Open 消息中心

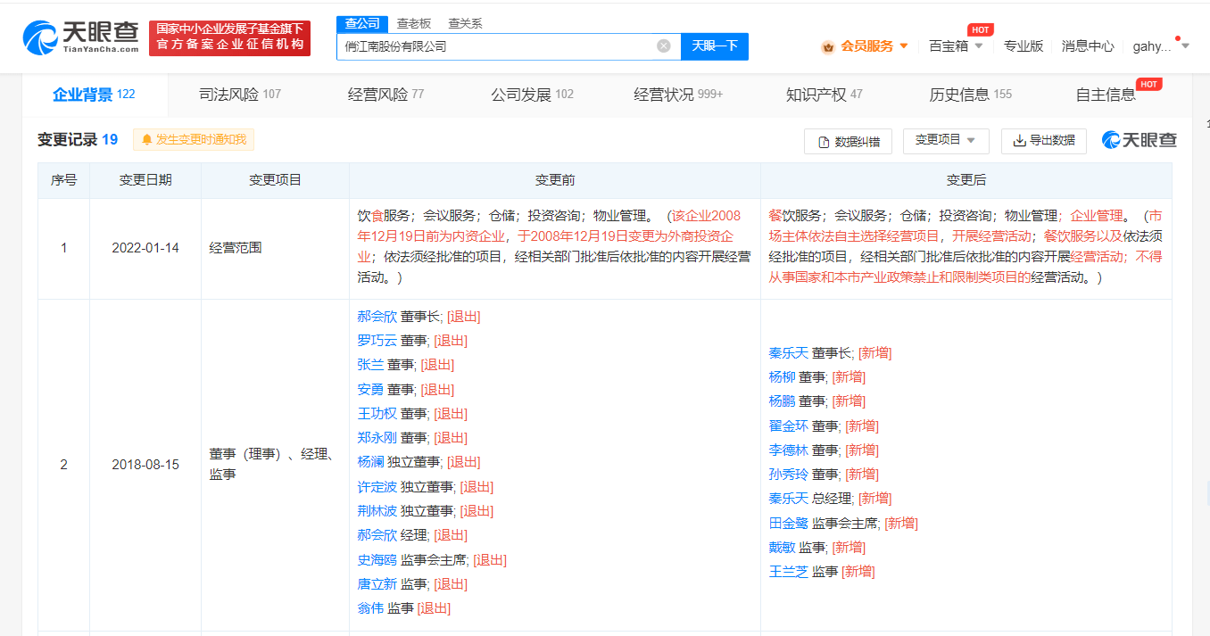coord(1087,46)
